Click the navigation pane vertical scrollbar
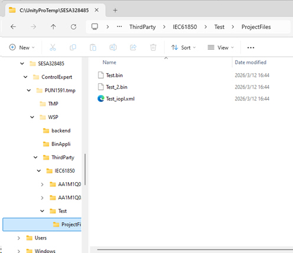 point(85,170)
